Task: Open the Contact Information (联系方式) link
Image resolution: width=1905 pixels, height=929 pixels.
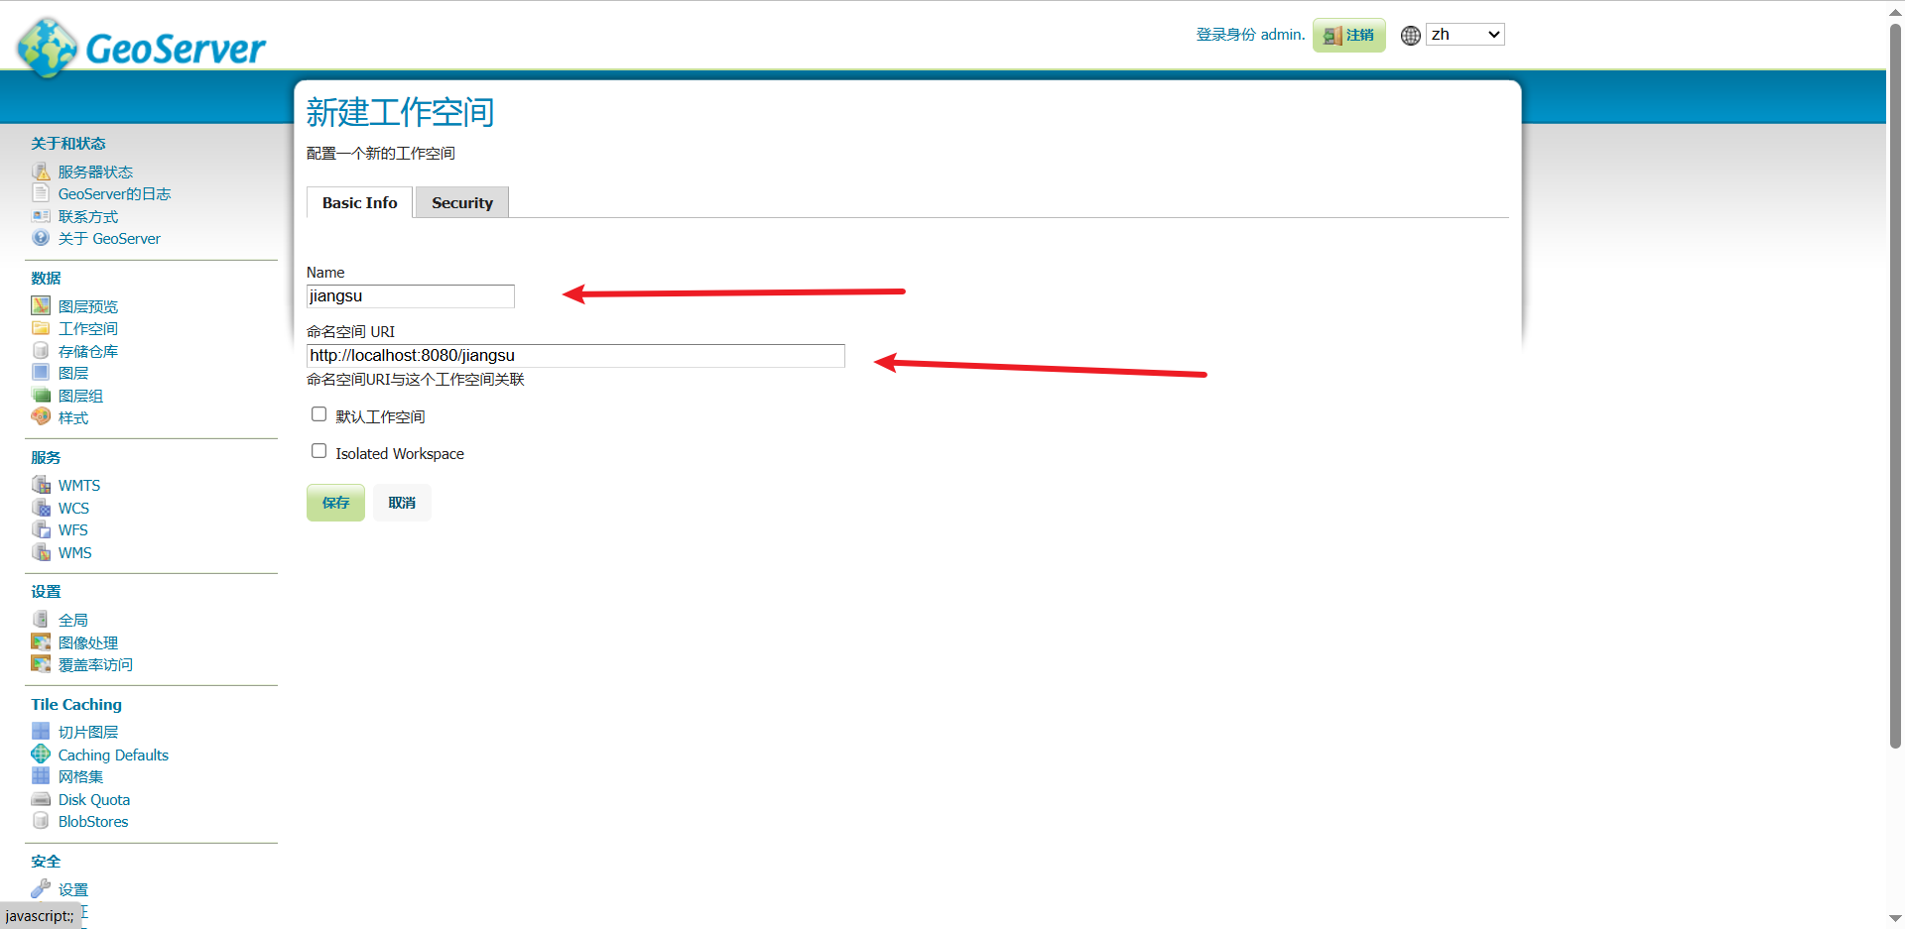Action: click(x=88, y=216)
